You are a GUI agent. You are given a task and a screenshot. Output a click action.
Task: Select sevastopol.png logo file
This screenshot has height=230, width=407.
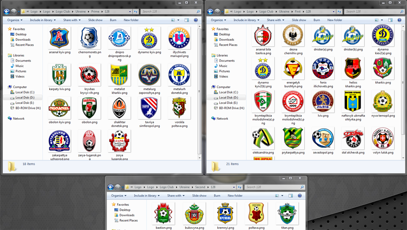(323, 138)
